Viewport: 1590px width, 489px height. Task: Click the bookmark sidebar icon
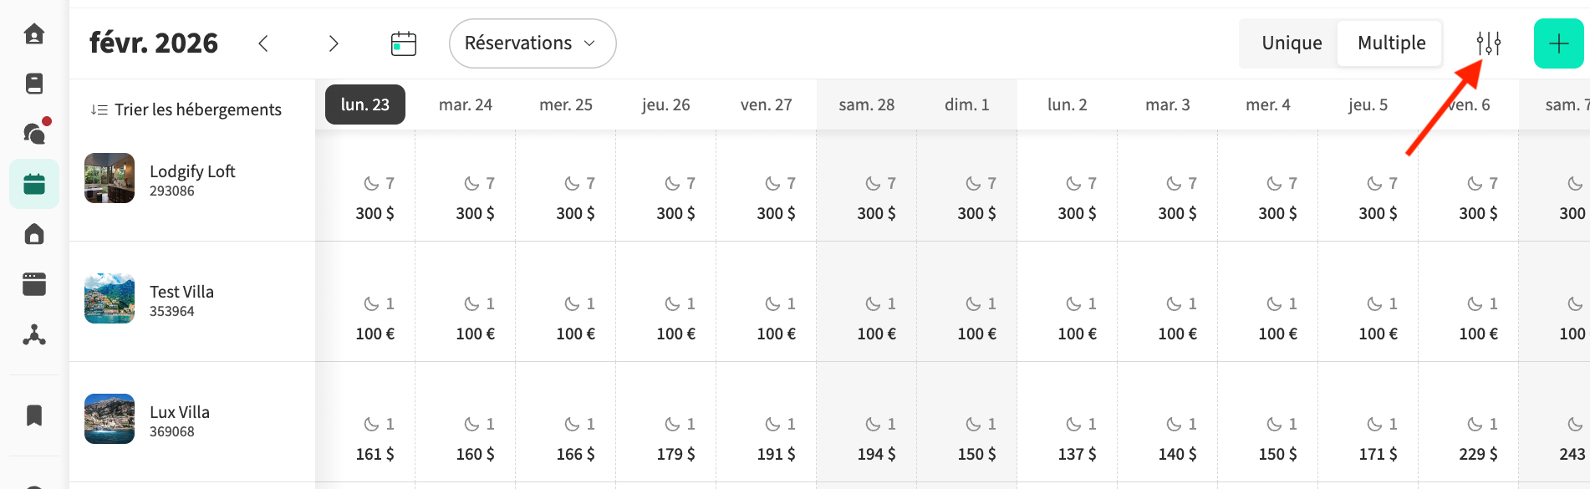[34, 415]
